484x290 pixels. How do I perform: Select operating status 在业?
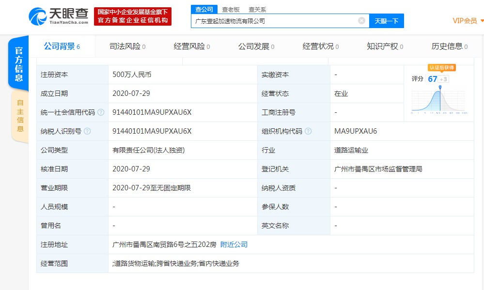point(341,93)
